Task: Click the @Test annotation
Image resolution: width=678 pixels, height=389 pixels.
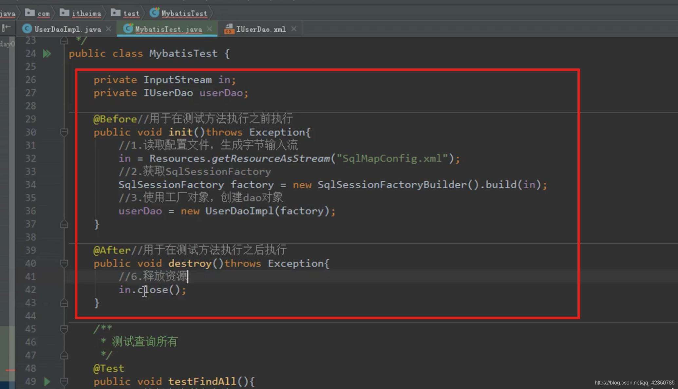Action: click(109, 368)
